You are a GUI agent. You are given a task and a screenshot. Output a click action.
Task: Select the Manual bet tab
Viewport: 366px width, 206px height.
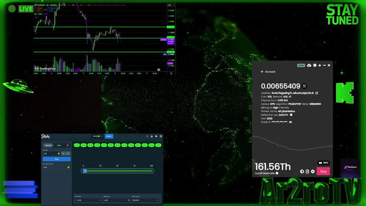[x=48, y=145]
